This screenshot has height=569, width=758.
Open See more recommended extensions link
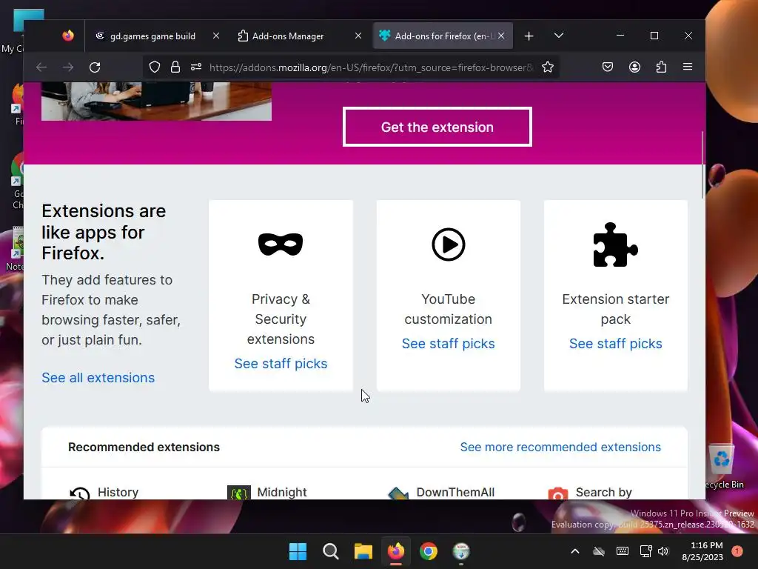tap(560, 447)
